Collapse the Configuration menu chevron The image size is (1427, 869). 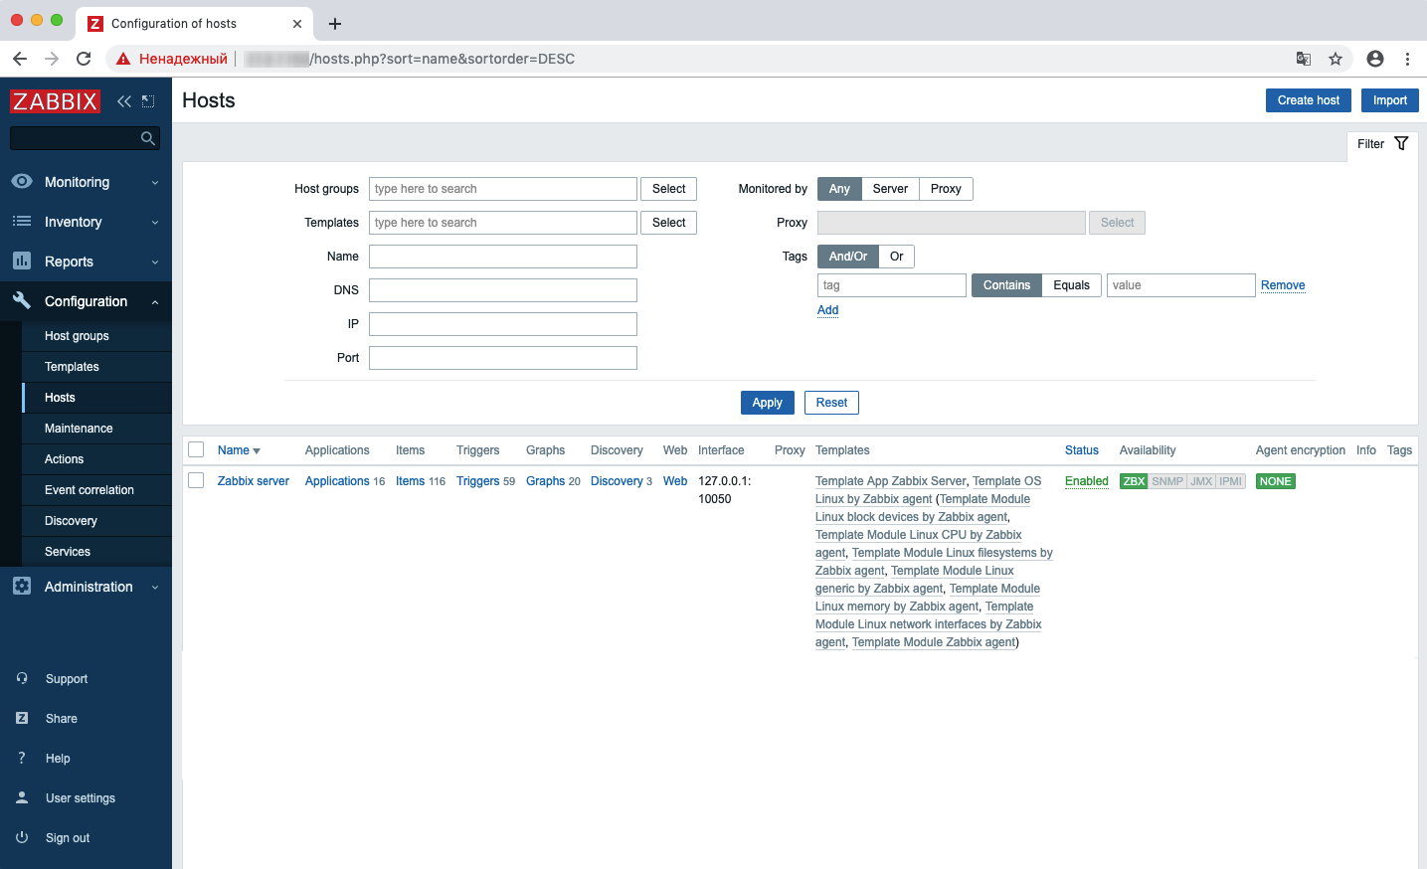[155, 302]
